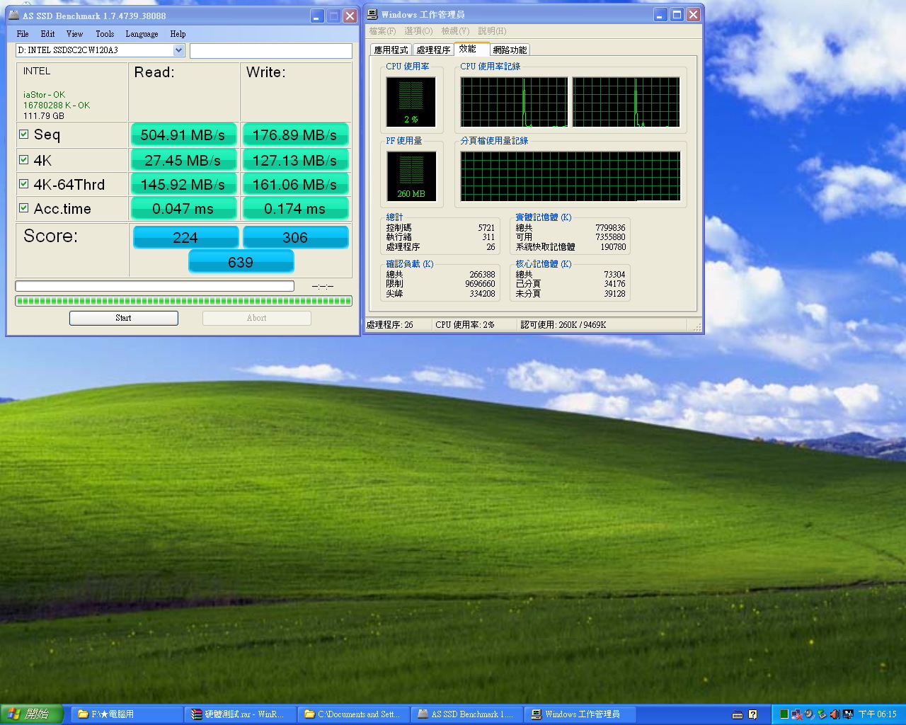Image resolution: width=906 pixels, height=725 pixels.
Task: Click the PF usage 260 MB gauge
Action: point(411,176)
